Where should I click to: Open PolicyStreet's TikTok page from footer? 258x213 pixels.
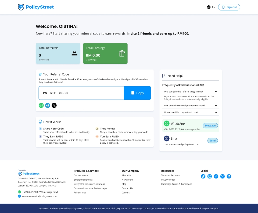coord(203,176)
